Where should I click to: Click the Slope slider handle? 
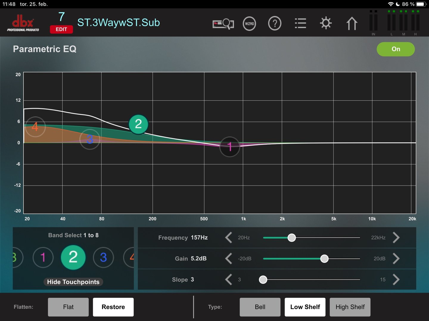[x=263, y=280]
